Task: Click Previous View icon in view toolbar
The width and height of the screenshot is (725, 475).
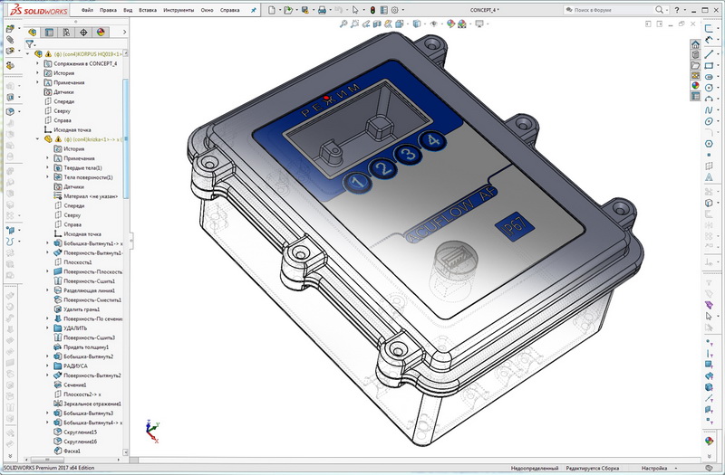Action: point(366,24)
